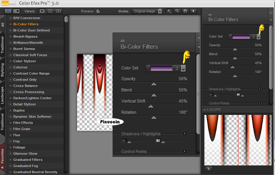Expand Control Points section in right sidebar
The width and height of the screenshot is (275, 175).
[260, 103]
